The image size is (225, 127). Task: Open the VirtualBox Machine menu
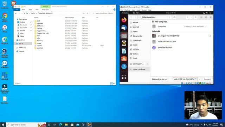coord(127,10)
